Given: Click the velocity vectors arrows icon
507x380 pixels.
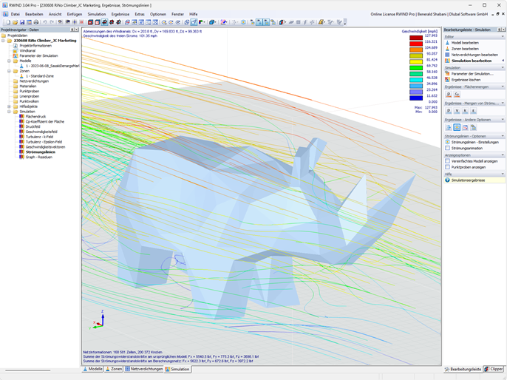Looking at the screenshot, I should coord(449,127).
